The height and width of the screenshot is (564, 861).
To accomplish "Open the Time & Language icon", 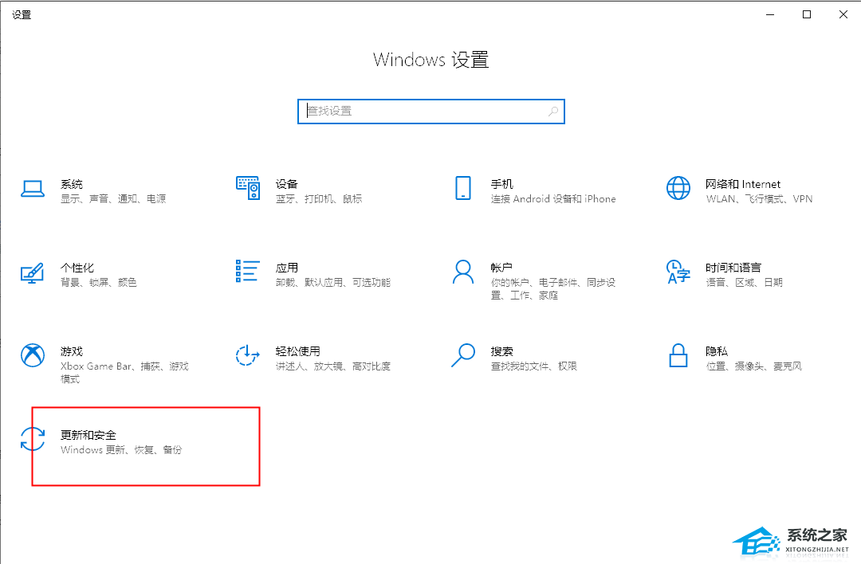I will click(678, 272).
